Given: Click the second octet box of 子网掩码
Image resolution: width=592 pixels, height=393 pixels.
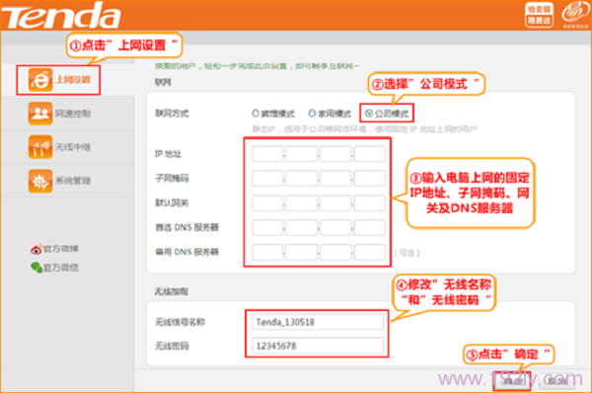Looking at the screenshot, I should click(x=301, y=178).
